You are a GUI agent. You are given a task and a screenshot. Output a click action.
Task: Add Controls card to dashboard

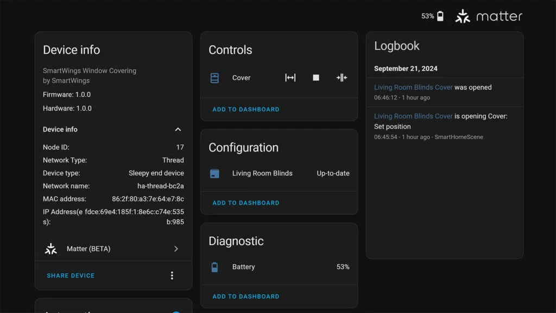(246, 109)
